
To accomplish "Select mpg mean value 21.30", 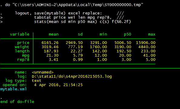I will tap(52, 55).
